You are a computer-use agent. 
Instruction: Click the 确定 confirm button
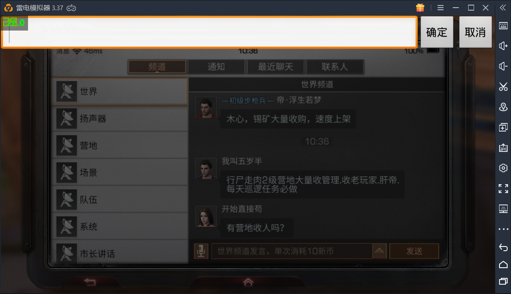(437, 32)
